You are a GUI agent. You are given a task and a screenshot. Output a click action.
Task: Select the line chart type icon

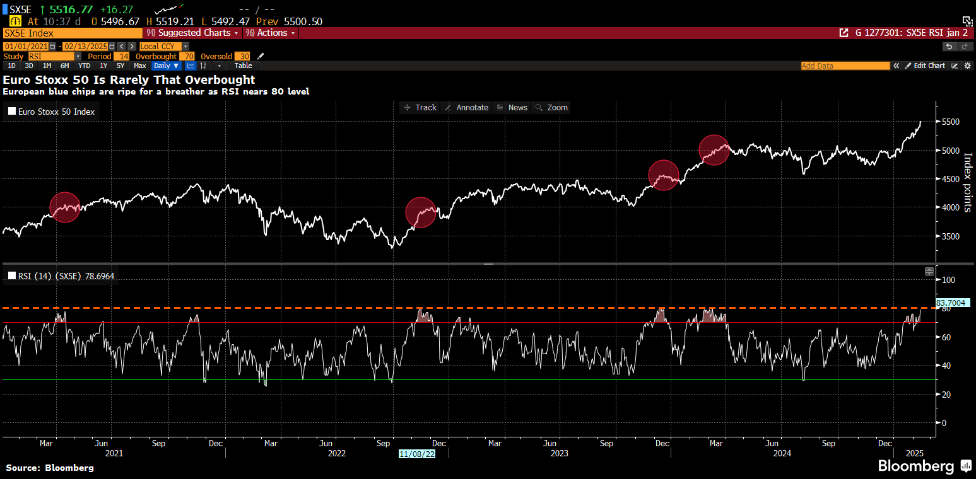[191, 66]
